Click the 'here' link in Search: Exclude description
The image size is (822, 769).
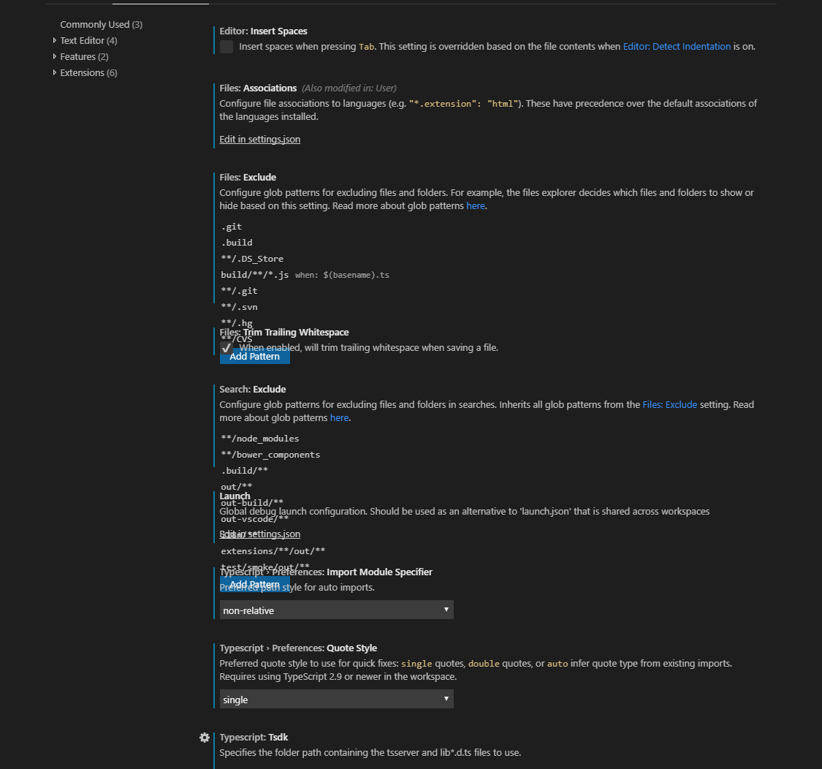click(339, 417)
